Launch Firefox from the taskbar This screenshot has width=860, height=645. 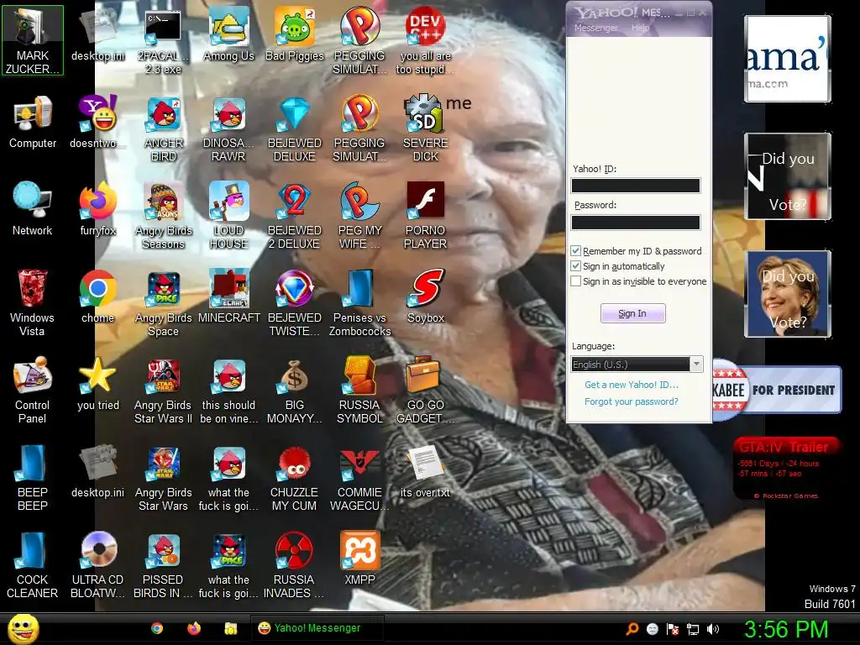click(x=194, y=628)
